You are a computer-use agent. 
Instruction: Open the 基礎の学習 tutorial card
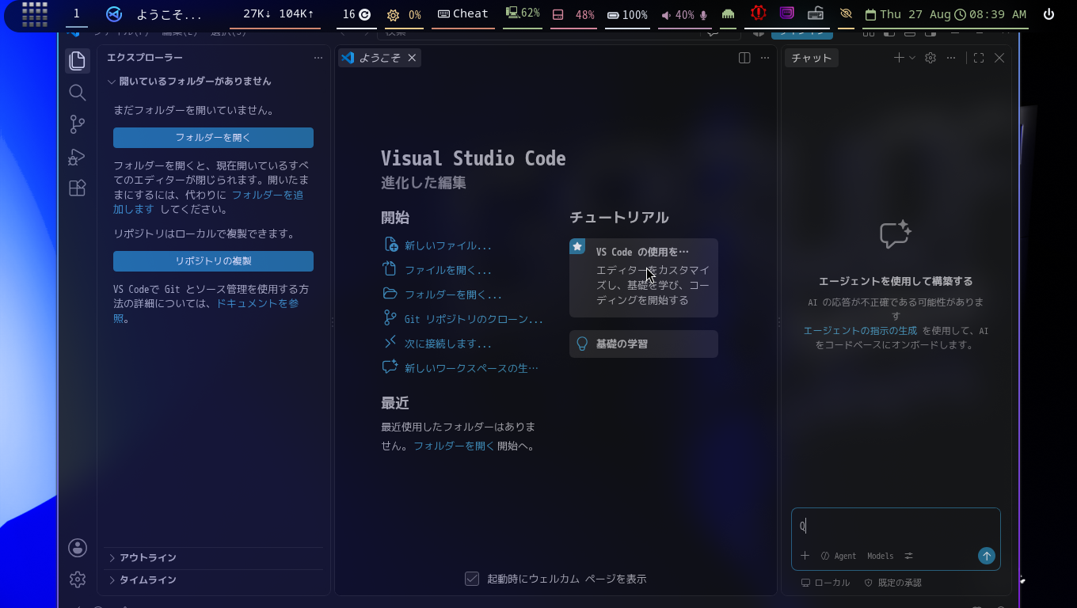(x=644, y=344)
